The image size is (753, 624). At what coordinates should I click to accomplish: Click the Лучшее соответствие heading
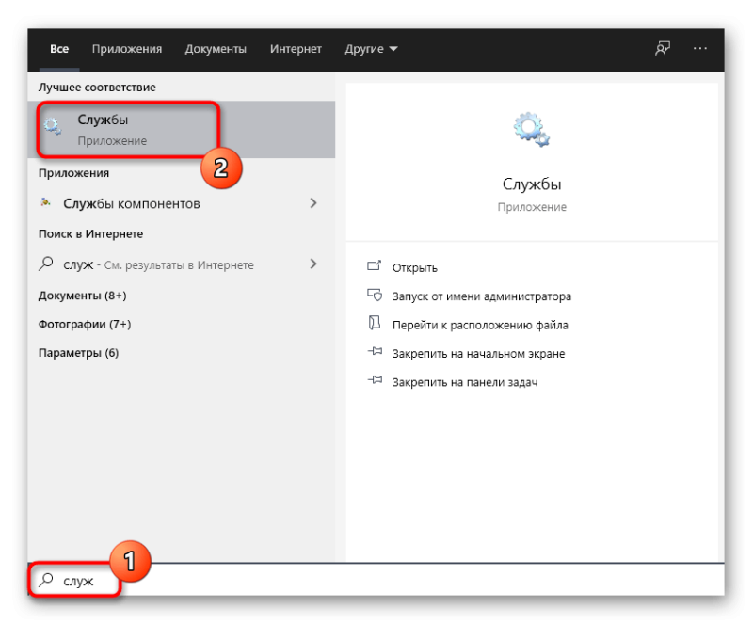click(x=97, y=88)
